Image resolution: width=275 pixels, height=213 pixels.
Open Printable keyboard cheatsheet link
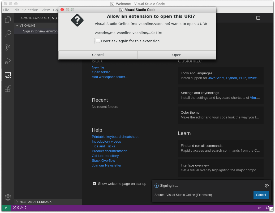click(x=115, y=137)
